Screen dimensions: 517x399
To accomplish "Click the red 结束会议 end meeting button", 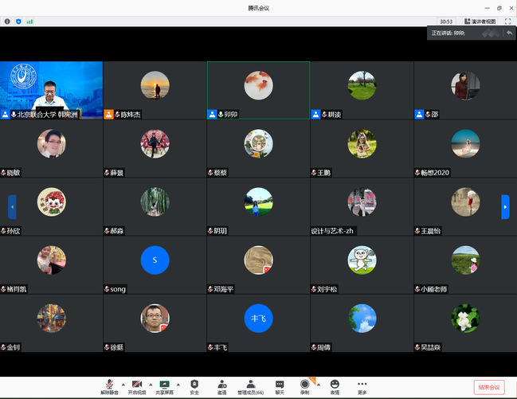I will coord(488,387).
